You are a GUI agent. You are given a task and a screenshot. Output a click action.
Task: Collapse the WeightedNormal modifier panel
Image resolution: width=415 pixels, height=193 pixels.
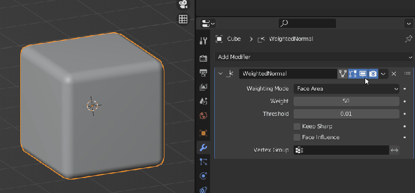[220, 73]
